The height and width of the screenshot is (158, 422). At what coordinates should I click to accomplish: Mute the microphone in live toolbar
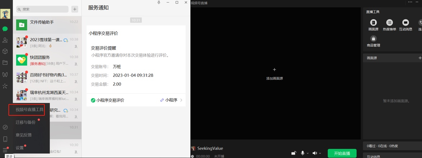pos(303,153)
